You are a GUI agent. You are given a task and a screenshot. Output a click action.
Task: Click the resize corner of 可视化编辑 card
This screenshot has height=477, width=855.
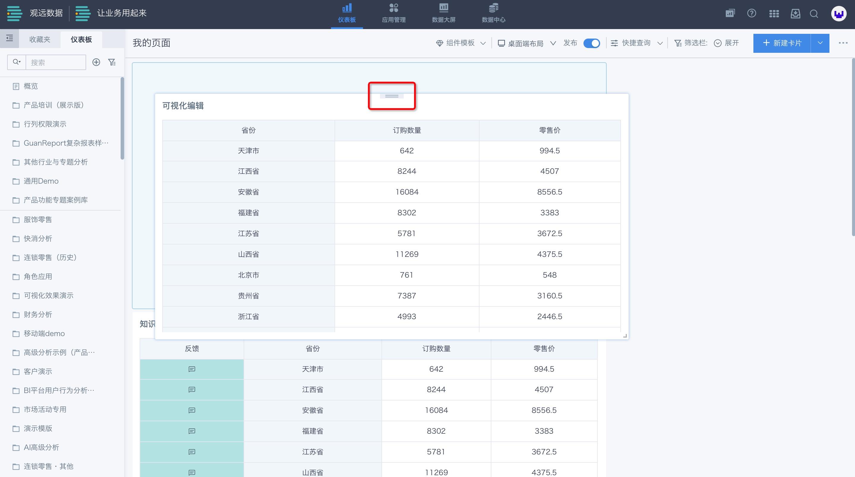(625, 336)
